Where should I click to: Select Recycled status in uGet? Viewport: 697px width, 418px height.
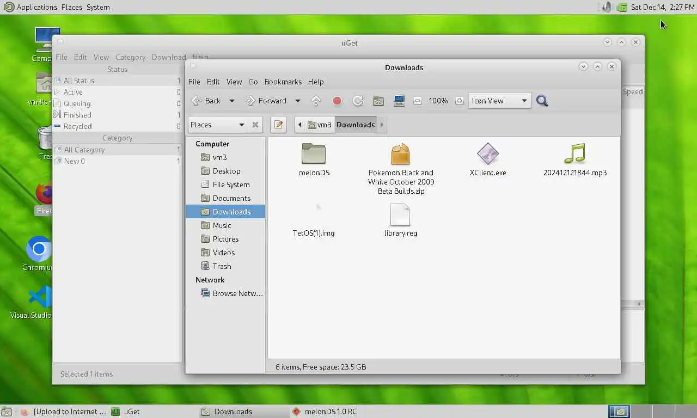pyautogui.click(x=117, y=126)
